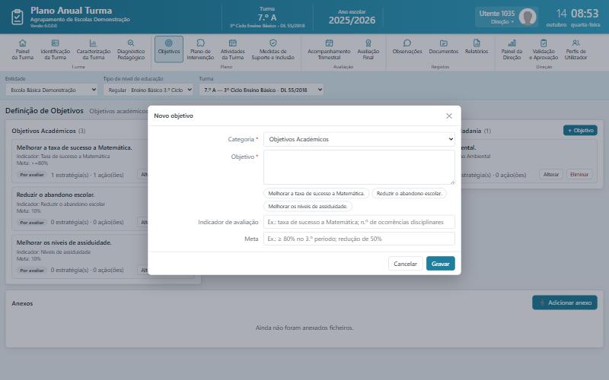Open the Entidade dropdown
The image size is (609, 380).
pos(51,90)
